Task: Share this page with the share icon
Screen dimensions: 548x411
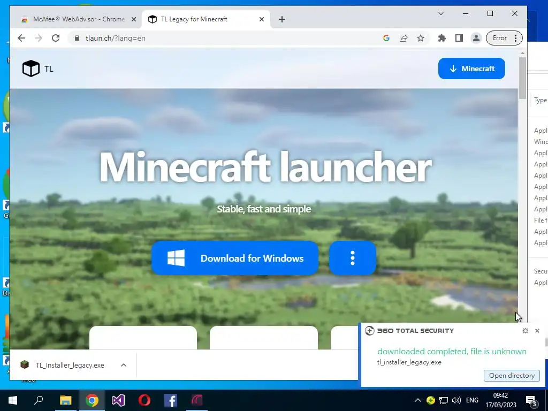Action: tap(404, 38)
